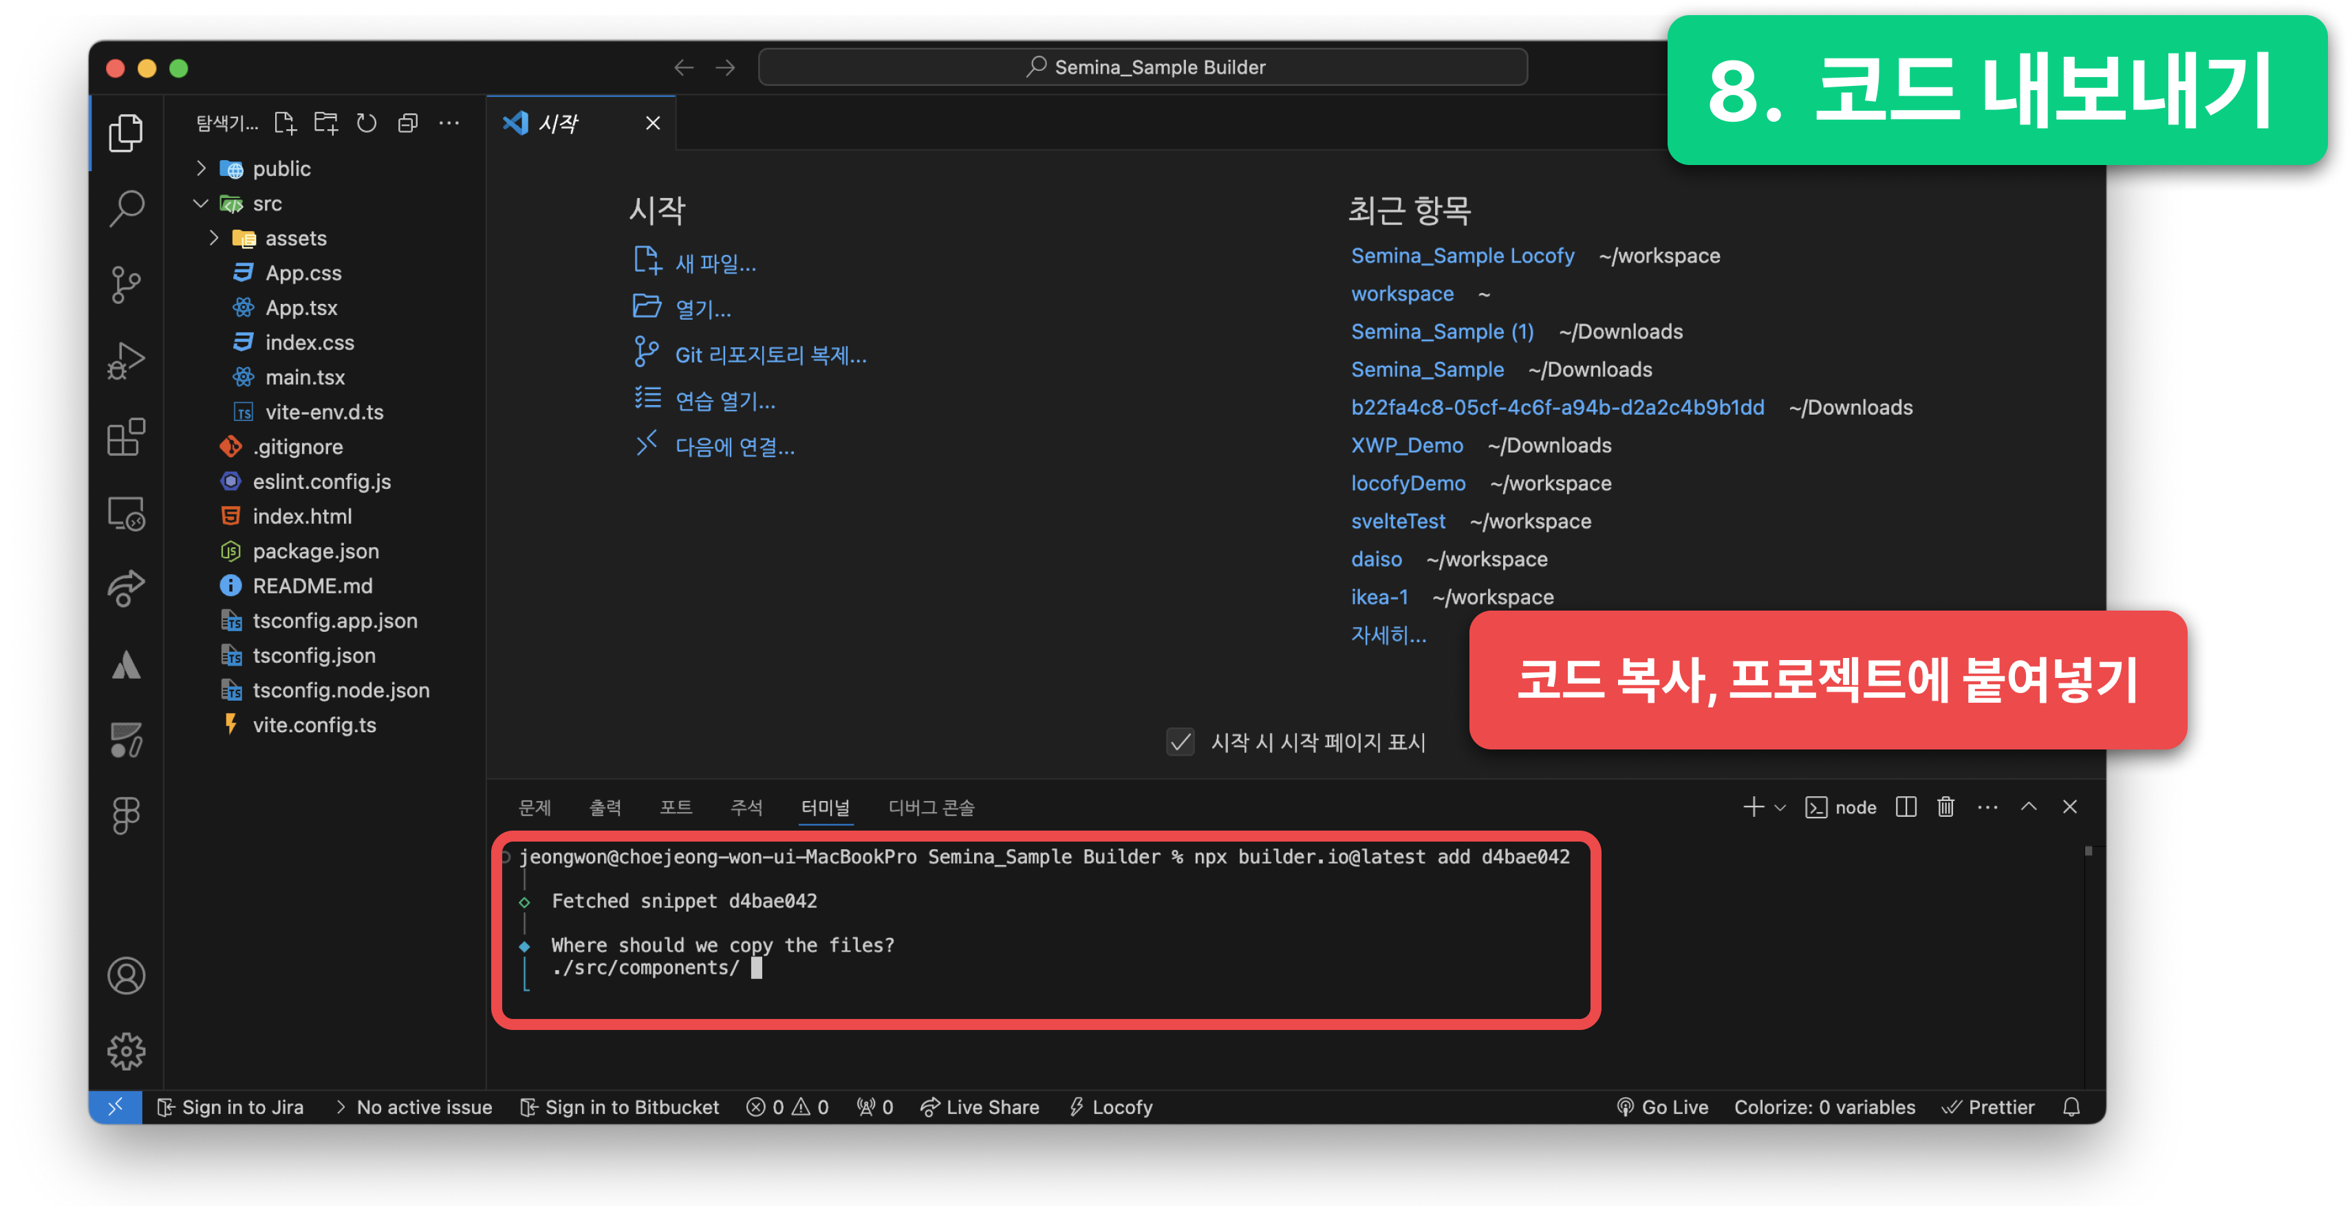Switch to the 포트 panel tab
2350x1206 pixels.
coord(676,807)
